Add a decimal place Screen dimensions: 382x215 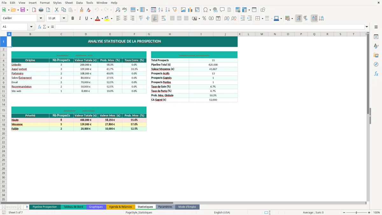227,18
